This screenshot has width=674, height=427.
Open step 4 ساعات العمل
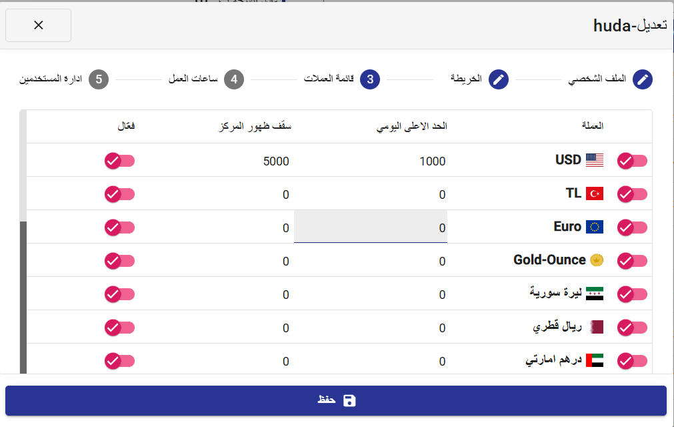(206, 79)
